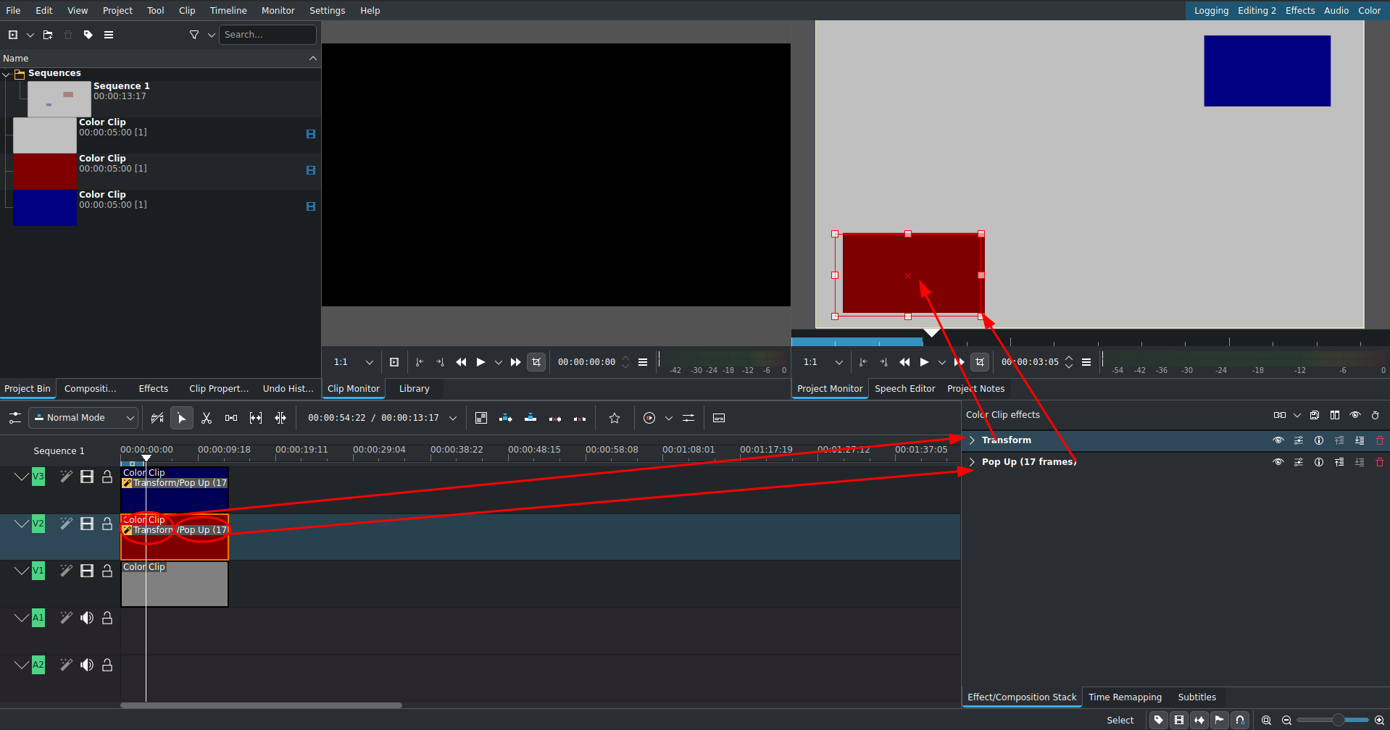The image size is (1390, 730).
Task: Adjust the timeline zoom slider
Action: (x=1333, y=720)
